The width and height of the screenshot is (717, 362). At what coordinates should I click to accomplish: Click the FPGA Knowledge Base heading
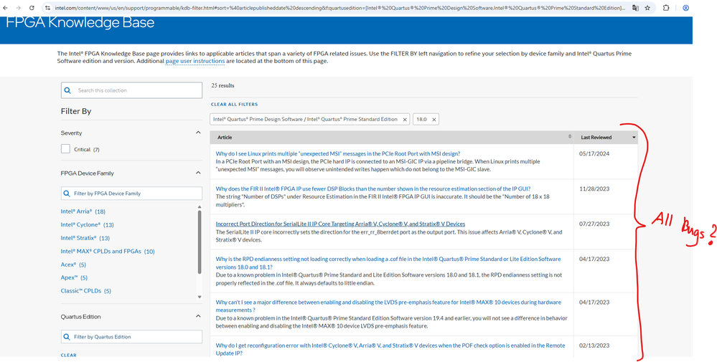80,23
